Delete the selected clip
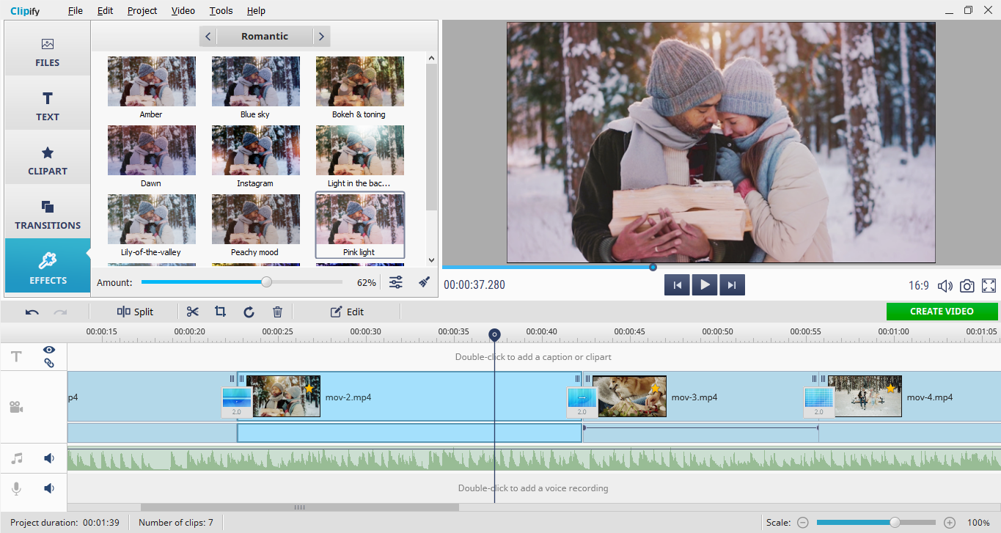 (277, 312)
